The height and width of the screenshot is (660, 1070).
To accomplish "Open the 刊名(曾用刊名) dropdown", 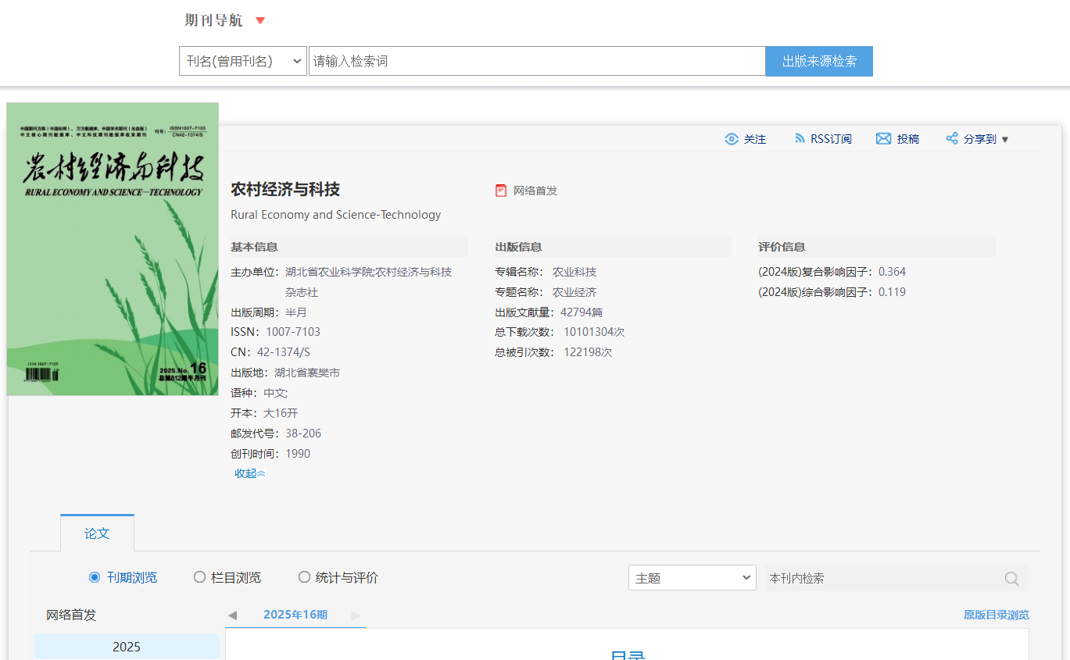I will click(x=243, y=61).
